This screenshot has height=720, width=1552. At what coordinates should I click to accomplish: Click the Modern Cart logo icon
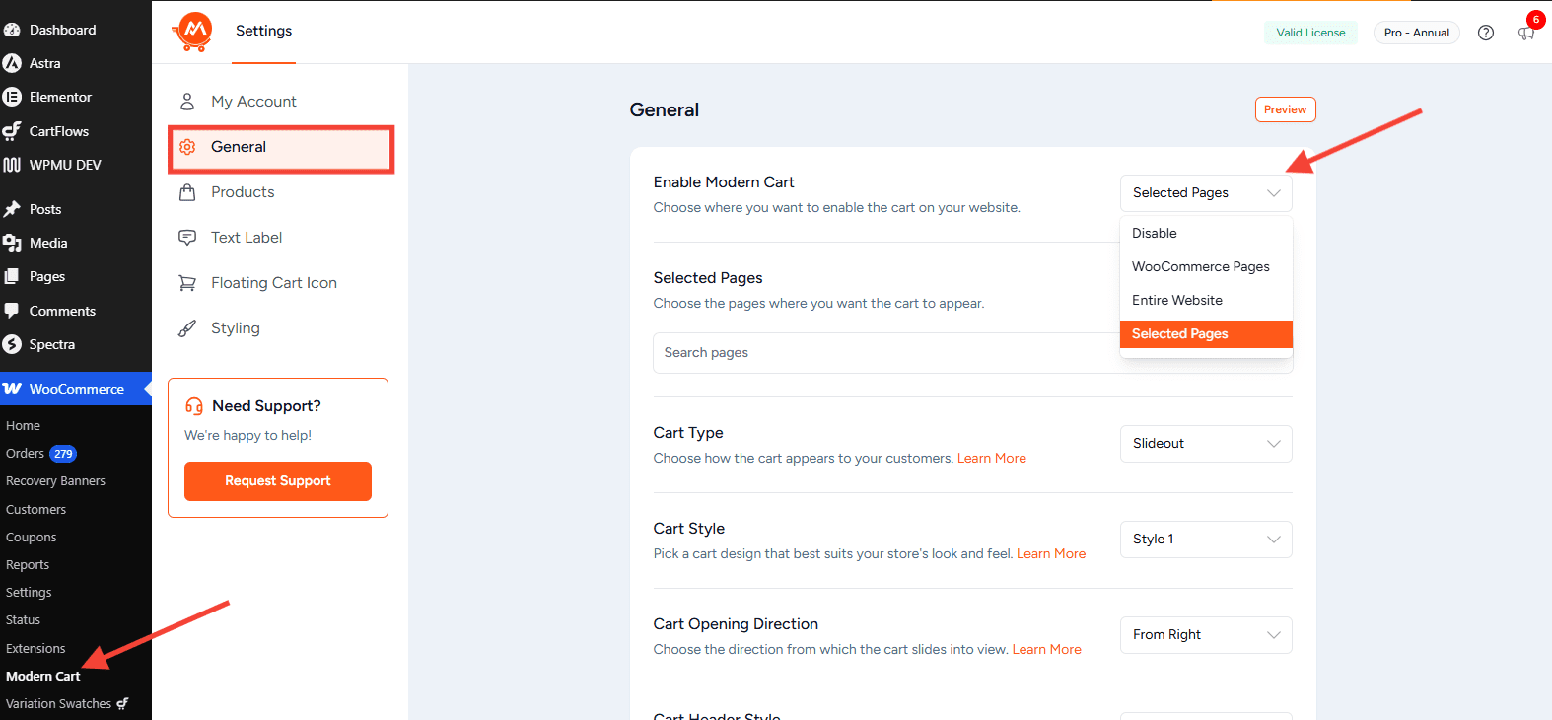point(192,32)
